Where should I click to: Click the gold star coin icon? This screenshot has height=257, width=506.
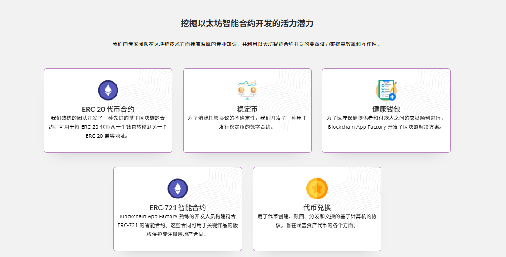click(317, 188)
